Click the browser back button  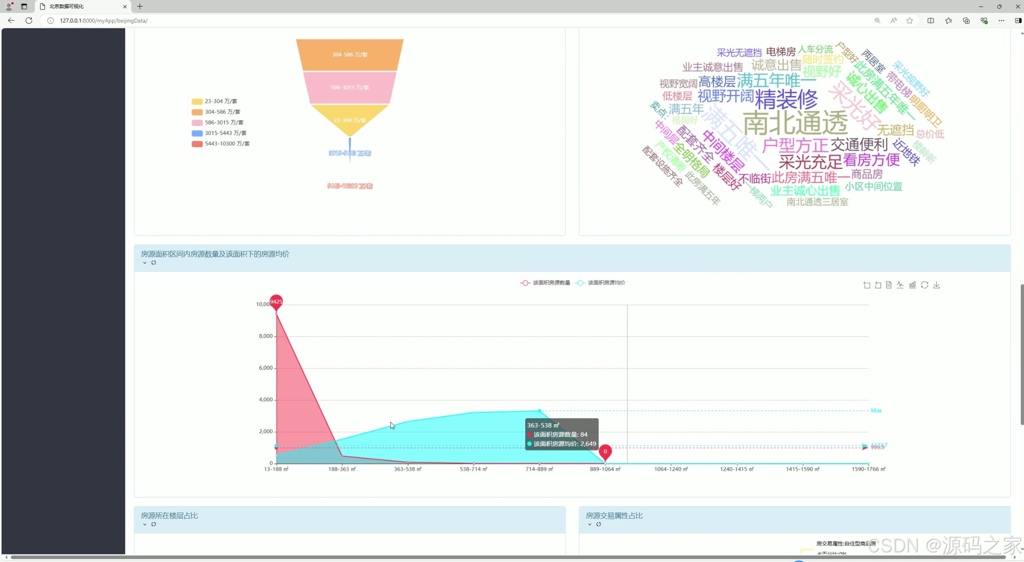[11, 21]
